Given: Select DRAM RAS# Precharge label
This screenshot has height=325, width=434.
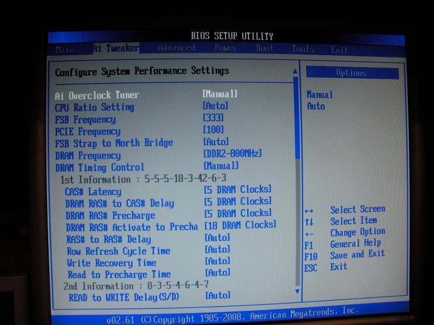Looking at the screenshot, I should 110,215.
